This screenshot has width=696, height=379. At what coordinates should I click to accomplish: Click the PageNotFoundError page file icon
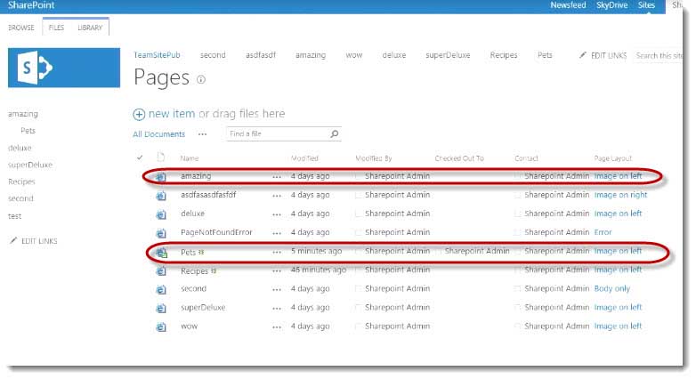161,233
